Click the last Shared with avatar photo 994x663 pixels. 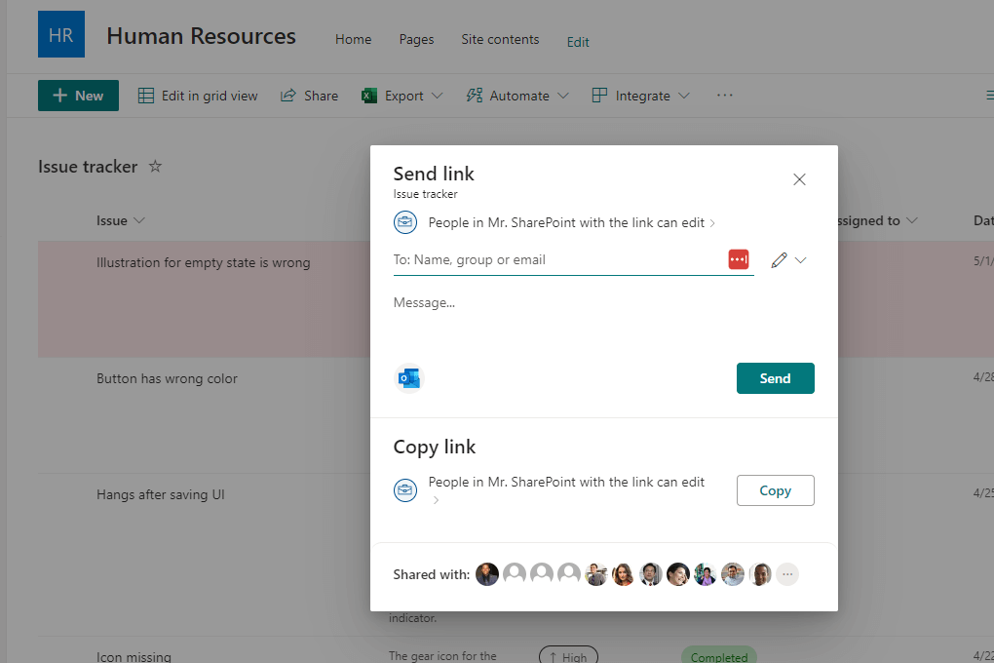tap(759, 574)
